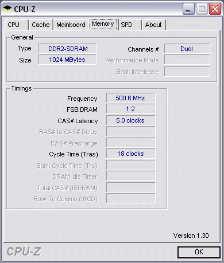Click the empty Total CAS# (tRDRAM) field
Image resolution: width=224 pixels, height=263 pixels.
click(x=131, y=187)
